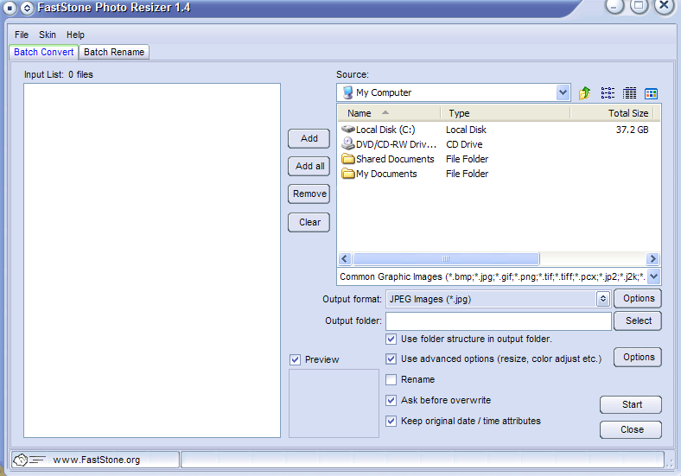Viewport: 681px width, 476px height.
Task: Open the Output format dropdown
Action: click(x=603, y=299)
